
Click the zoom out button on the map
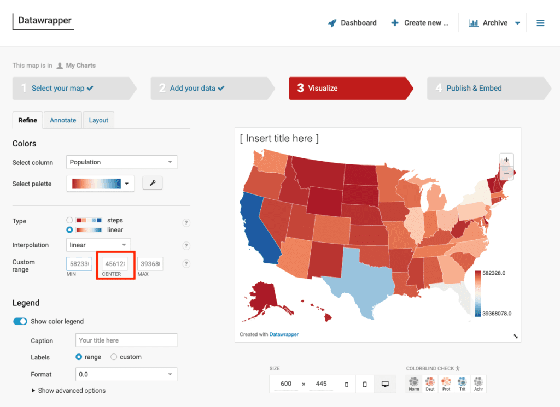[x=506, y=173]
